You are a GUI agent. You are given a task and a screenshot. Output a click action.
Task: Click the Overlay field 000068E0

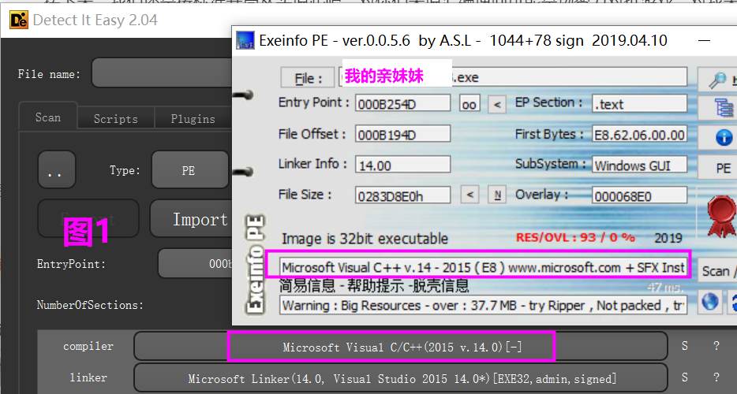[x=639, y=195]
